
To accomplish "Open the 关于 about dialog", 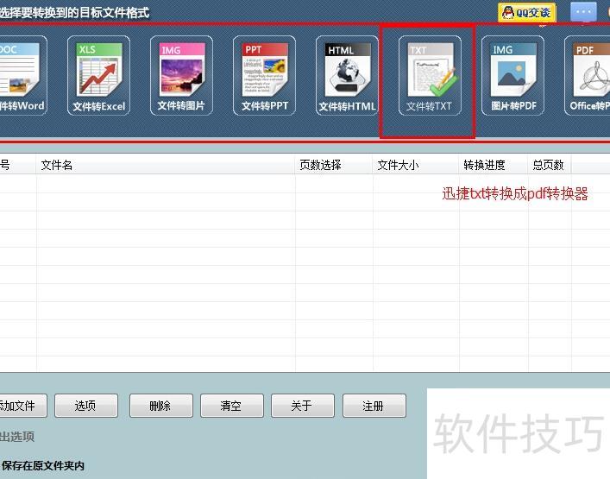I will point(302,406).
